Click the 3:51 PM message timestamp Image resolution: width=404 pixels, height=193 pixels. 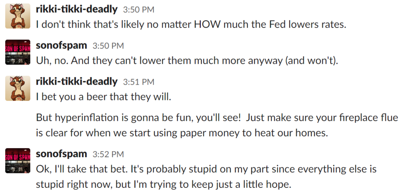coord(139,82)
